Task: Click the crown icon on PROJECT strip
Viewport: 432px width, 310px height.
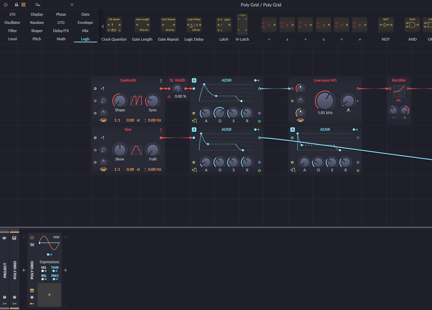Action: pos(4,238)
